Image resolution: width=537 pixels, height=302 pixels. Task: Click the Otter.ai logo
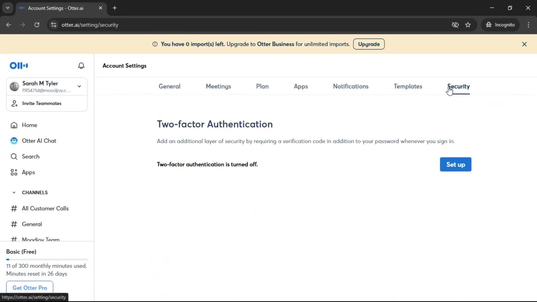pyautogui.click(x=19, y=65)
